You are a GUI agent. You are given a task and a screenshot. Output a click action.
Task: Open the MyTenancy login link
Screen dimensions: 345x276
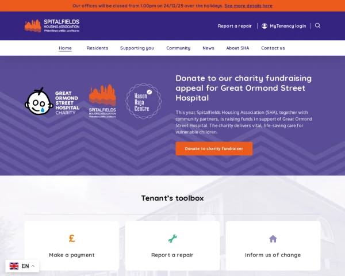coord(288,26)
